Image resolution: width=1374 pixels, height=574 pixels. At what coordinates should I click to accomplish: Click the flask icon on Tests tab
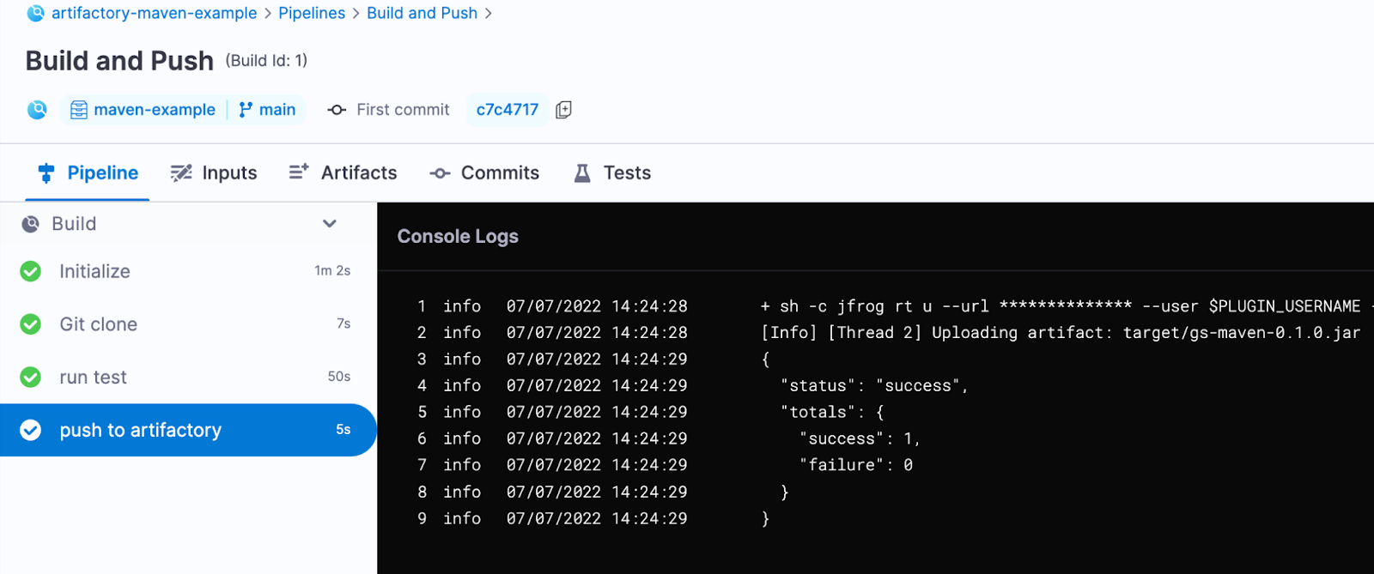(x=582, y=173)
